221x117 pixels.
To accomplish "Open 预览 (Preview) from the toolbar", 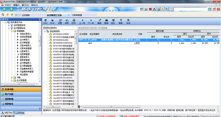I will [67, 21].
